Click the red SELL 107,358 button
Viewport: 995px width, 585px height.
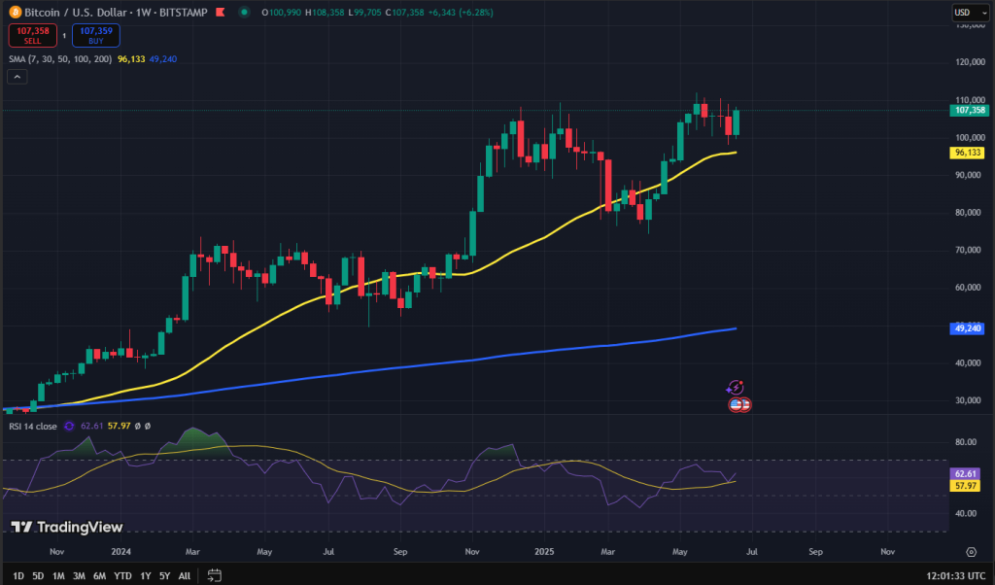[x=32, y=36]
